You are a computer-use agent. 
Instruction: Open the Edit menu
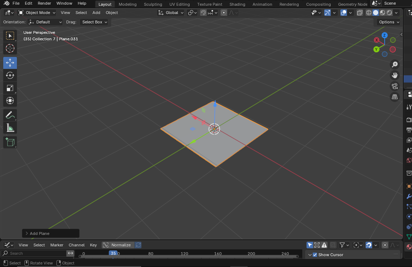(x=28, y=3)
